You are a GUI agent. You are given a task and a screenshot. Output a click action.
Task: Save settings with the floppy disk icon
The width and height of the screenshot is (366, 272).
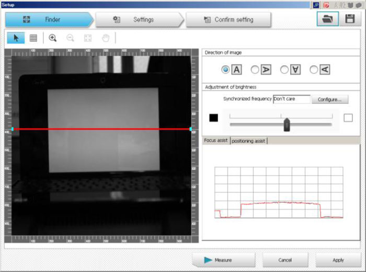click(350, 19)
